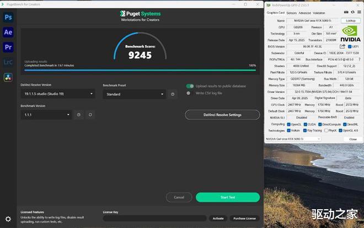Toggle the OpenCL checkbox in GPU-Z
Viewport: 364px width, 228px height.
click(x=289, y=125)
